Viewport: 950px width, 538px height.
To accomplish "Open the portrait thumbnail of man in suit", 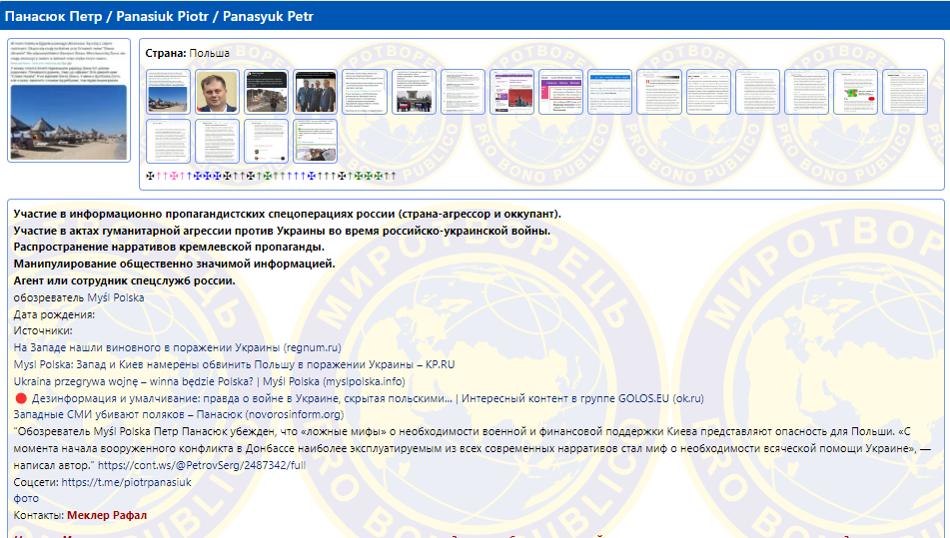I will coord(217,92).
